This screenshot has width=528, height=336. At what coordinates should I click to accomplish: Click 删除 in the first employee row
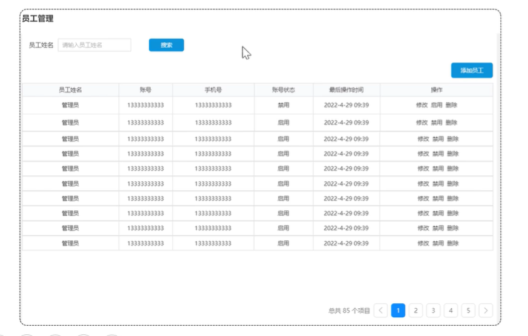point(452,105)
